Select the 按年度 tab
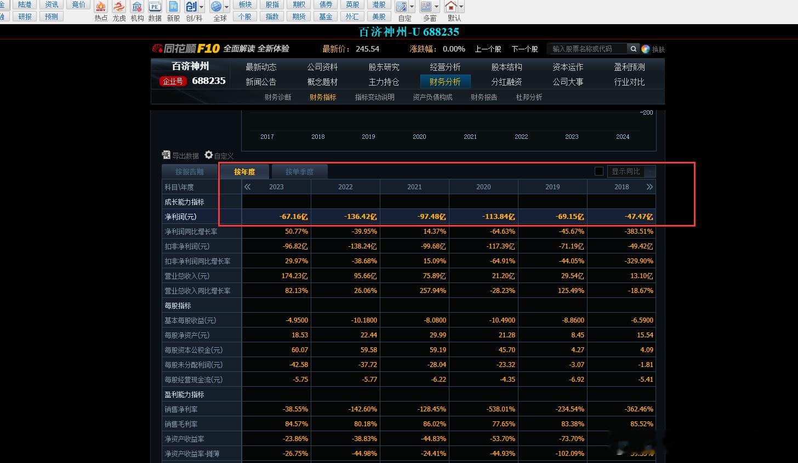Viewport: 798px width, 463px height. coord(244,172)
